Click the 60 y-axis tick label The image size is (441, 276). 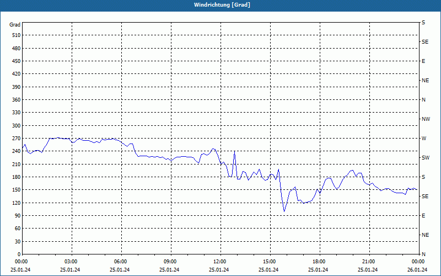coord(18,229)
